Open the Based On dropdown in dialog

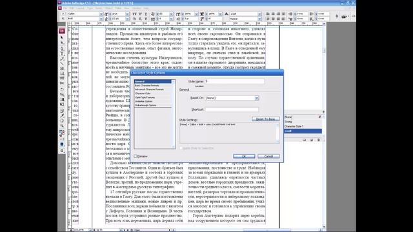[257, 98]
